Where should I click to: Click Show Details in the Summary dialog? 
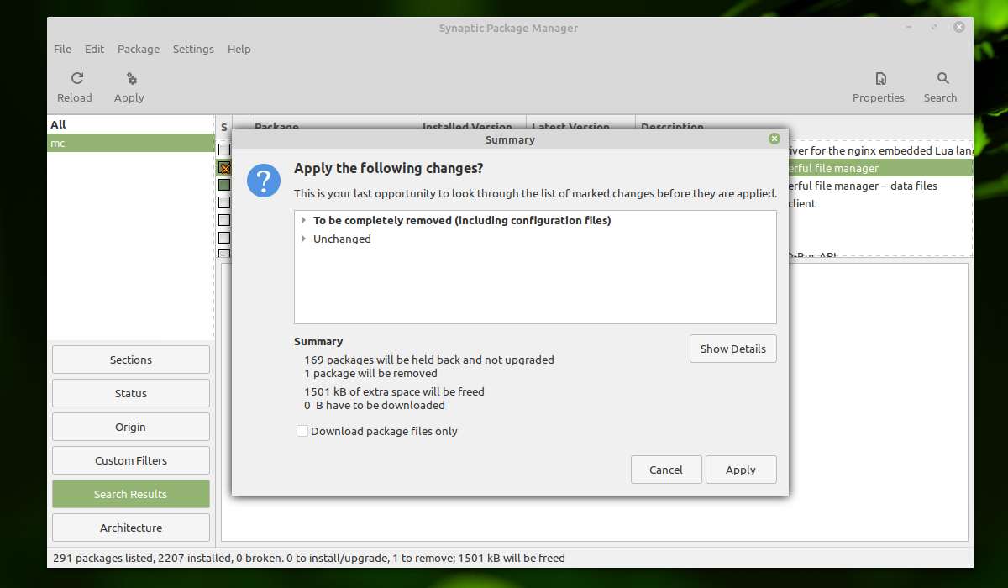733,349
